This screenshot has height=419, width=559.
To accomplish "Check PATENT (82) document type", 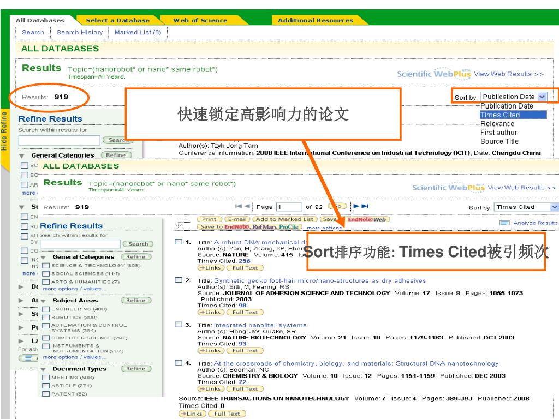I will click(46, 394).
